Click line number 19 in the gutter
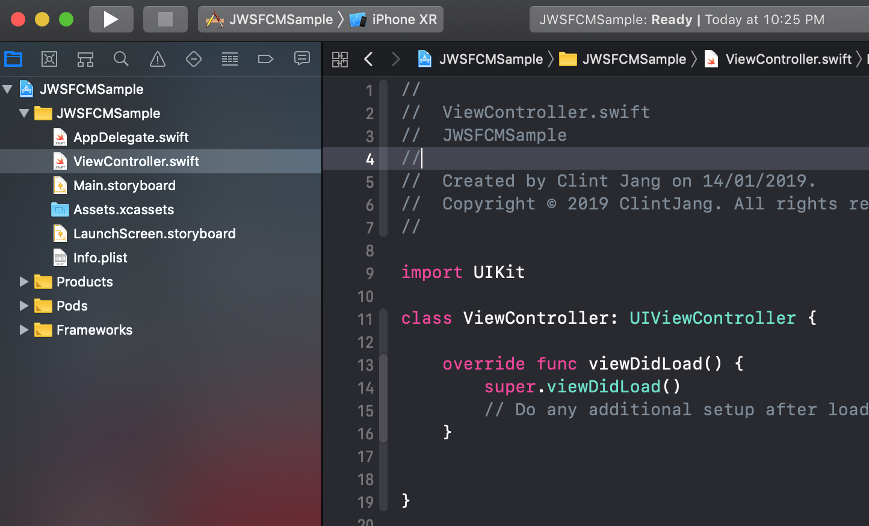The height and width of the screenshot is (526, 869). tap(365, 502)
